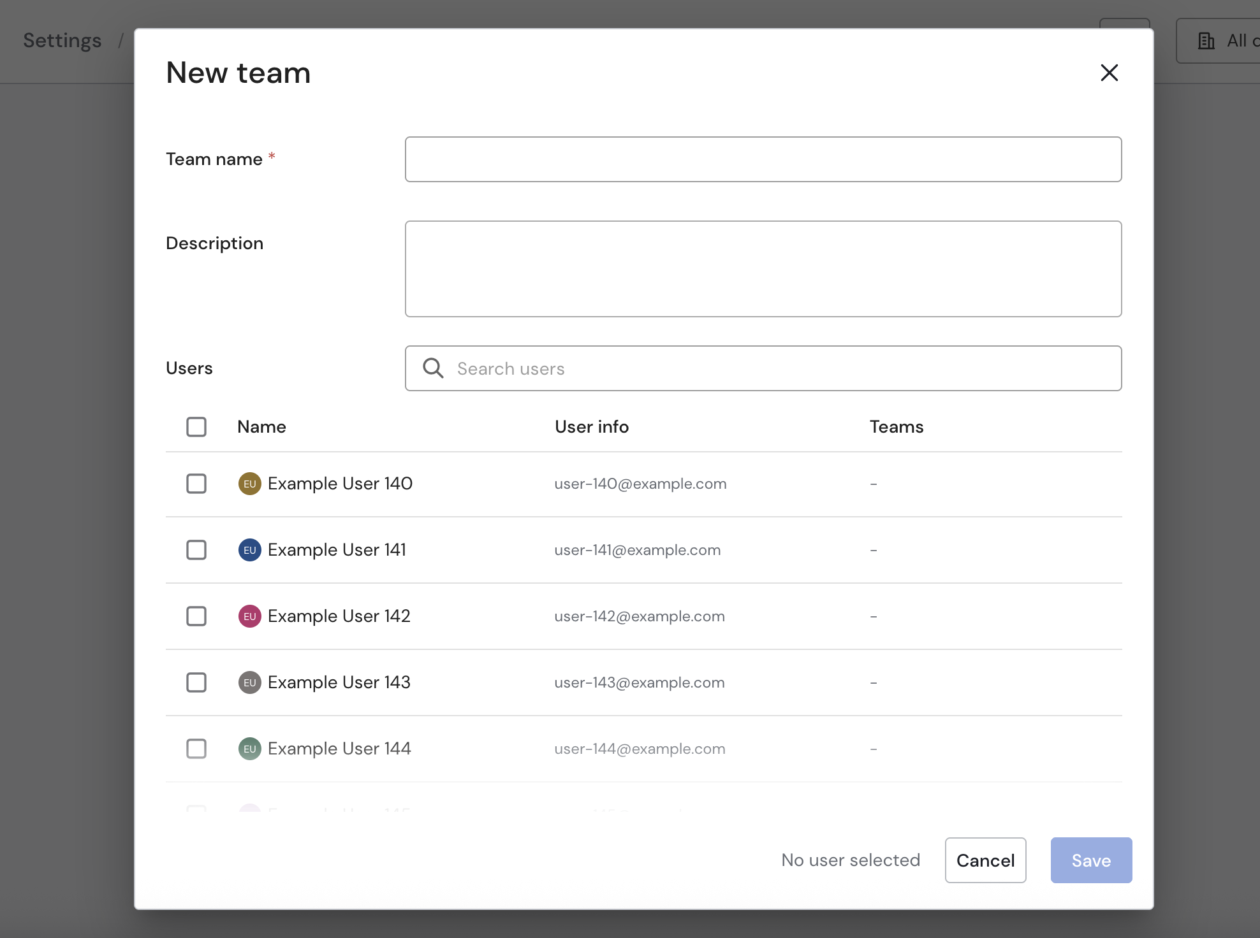Click the building icon in top bar

pos(1206,41)
